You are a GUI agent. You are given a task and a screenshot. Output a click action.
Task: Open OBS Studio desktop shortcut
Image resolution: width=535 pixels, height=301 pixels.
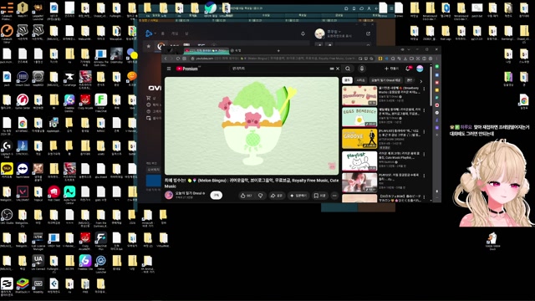coord(7,217)
